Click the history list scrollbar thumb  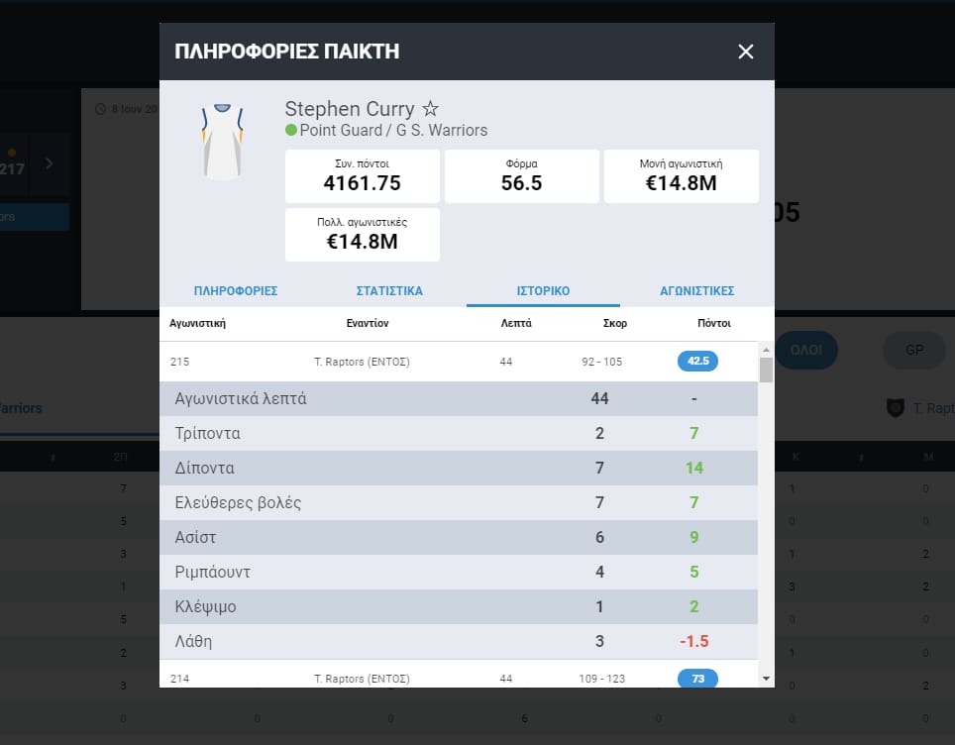pos(766,370)
